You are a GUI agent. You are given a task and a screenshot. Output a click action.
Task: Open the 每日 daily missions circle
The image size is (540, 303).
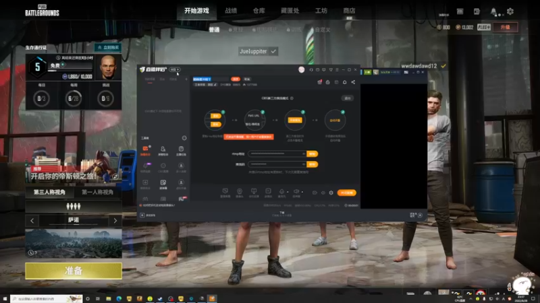point(41,98)
